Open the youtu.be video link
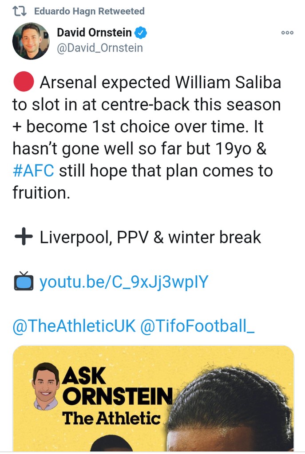This screenshot has height=454, width=305. tap(124, 282)
